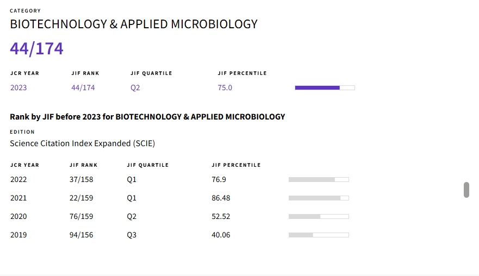Click the JIF Percentile header in lower table
Screen dimensions: 479x276
(x=236, y=165)
